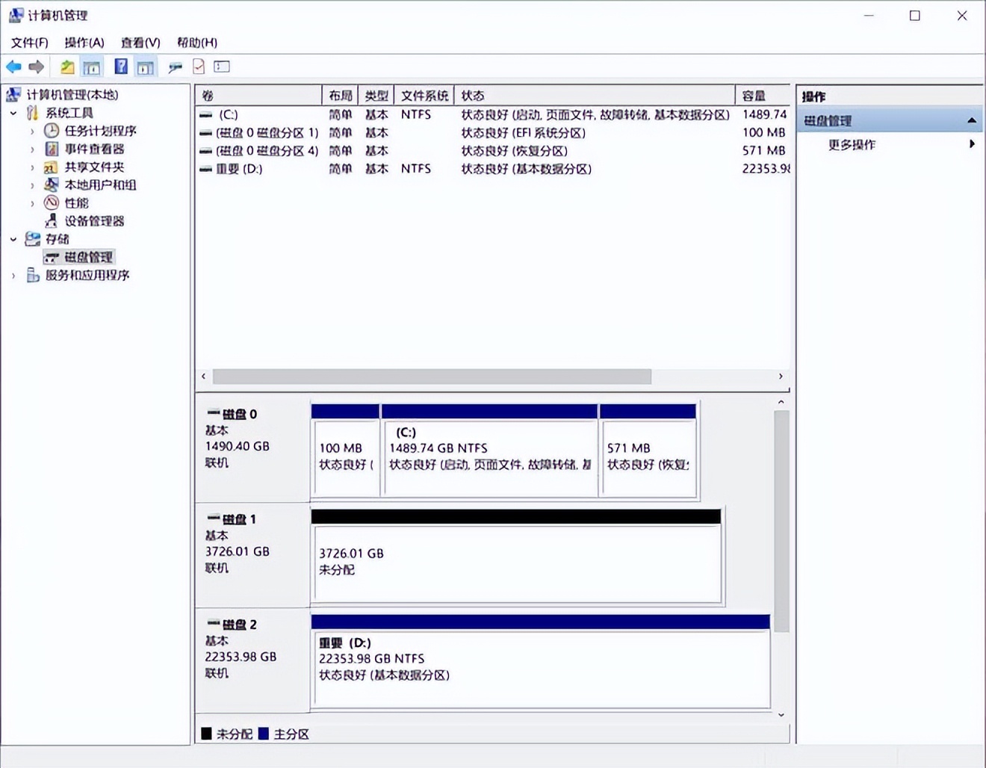This screenshot has width=986, height=768.
Task: Click the black 未分配 legend swatch
Action: [x=207, y=734]
